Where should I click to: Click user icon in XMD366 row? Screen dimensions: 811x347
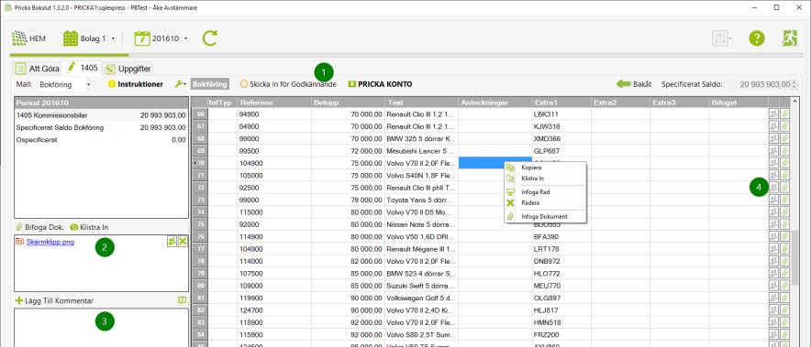point(773,139)
